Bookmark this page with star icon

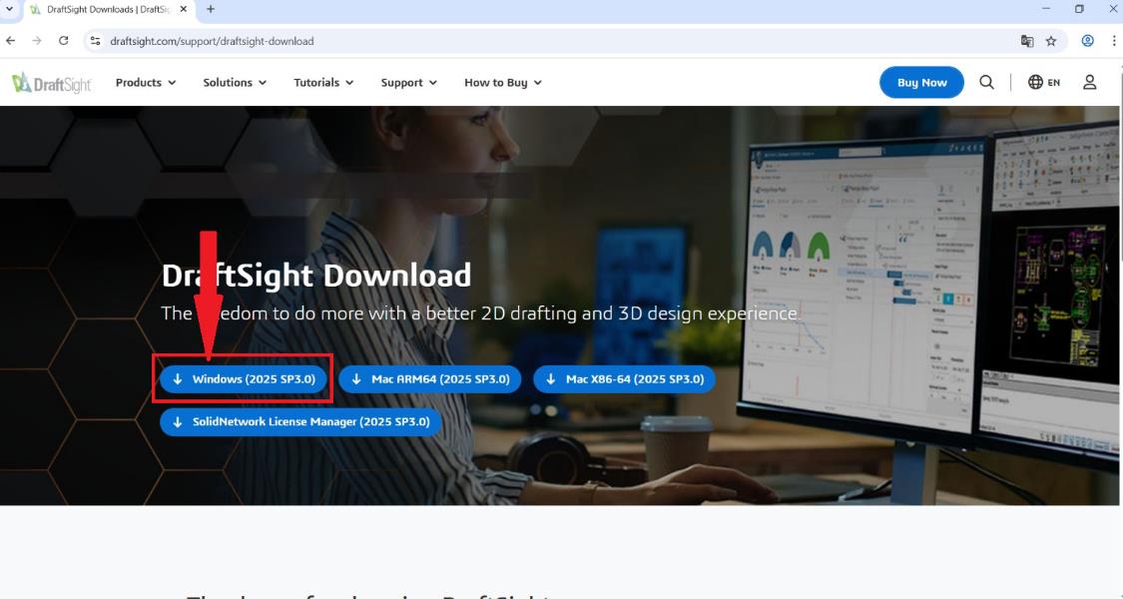point(1051,41)
